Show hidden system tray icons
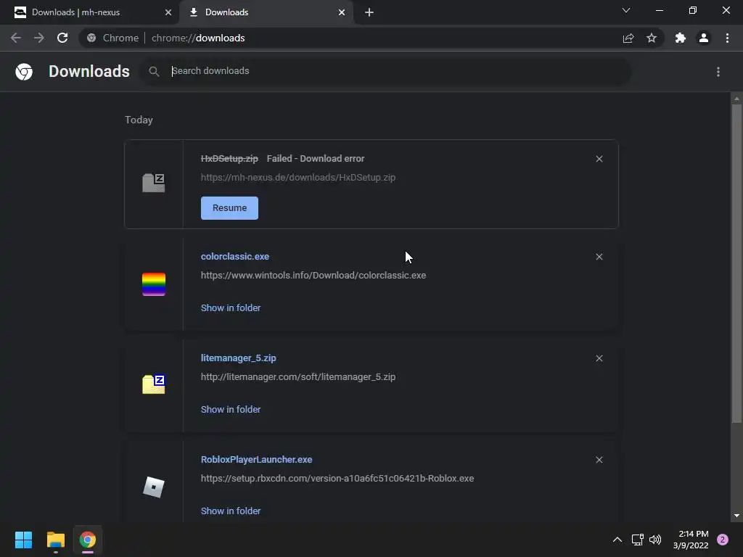743x557 pixels. point(617,540)
